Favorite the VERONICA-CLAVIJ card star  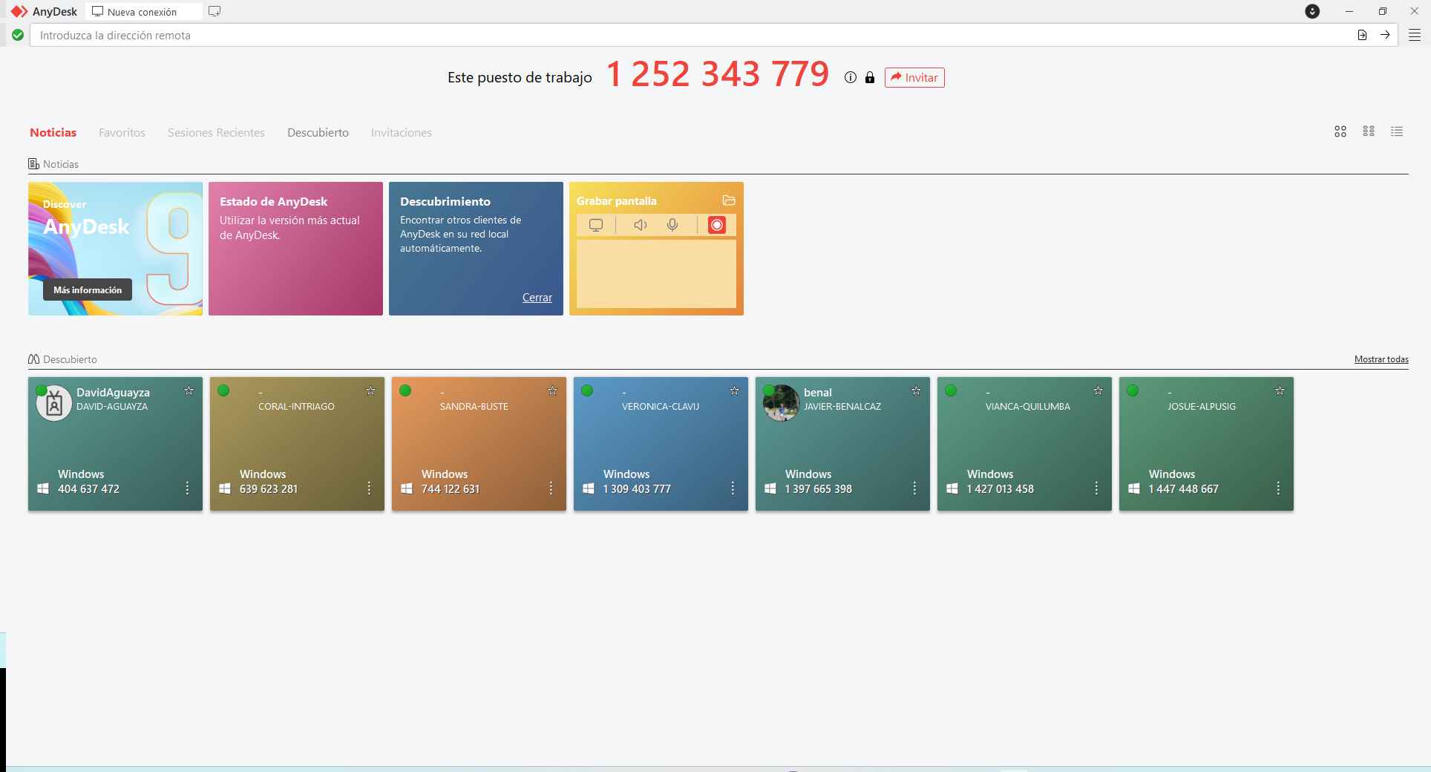click(734, 390)
